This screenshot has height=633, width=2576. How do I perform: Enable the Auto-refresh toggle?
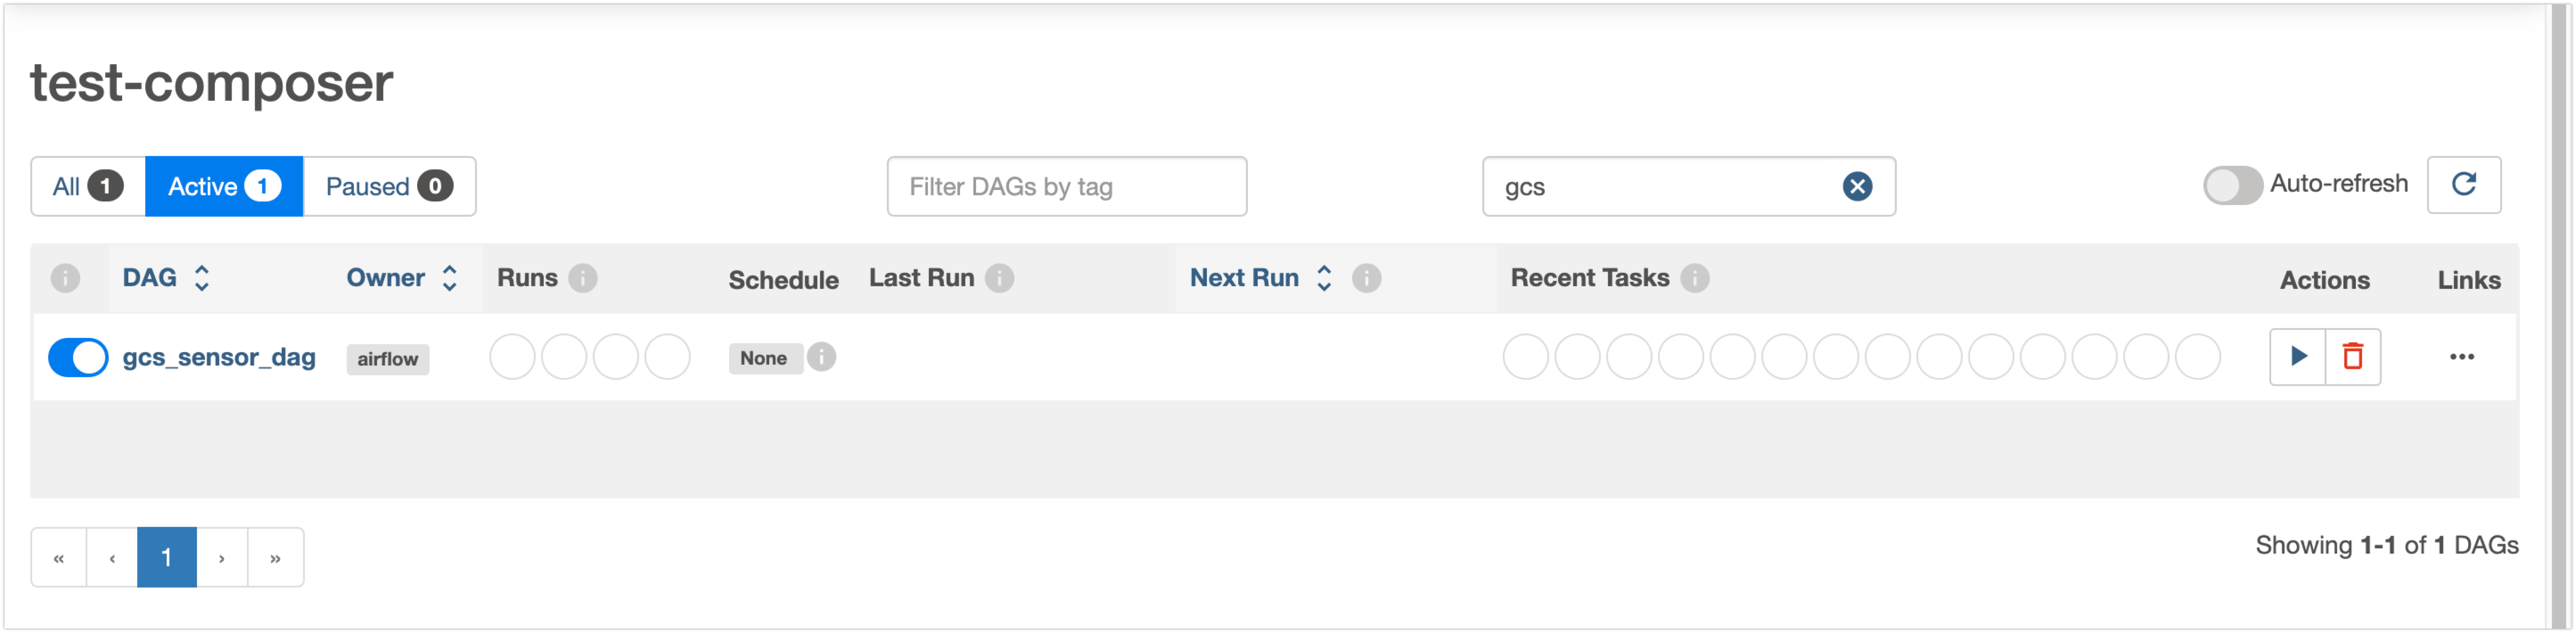(x=2232, y=185)
